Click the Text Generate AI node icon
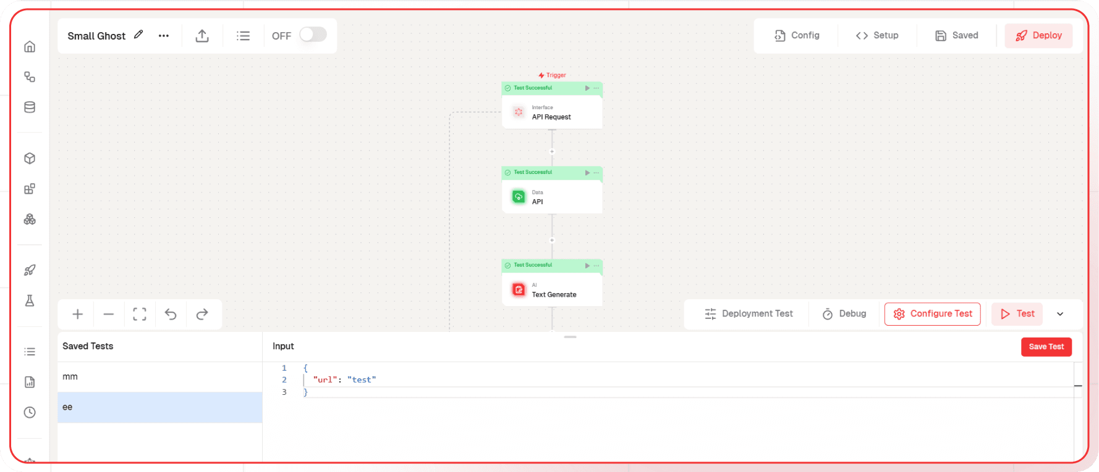The image size is (1099, 472). (519, 289)
